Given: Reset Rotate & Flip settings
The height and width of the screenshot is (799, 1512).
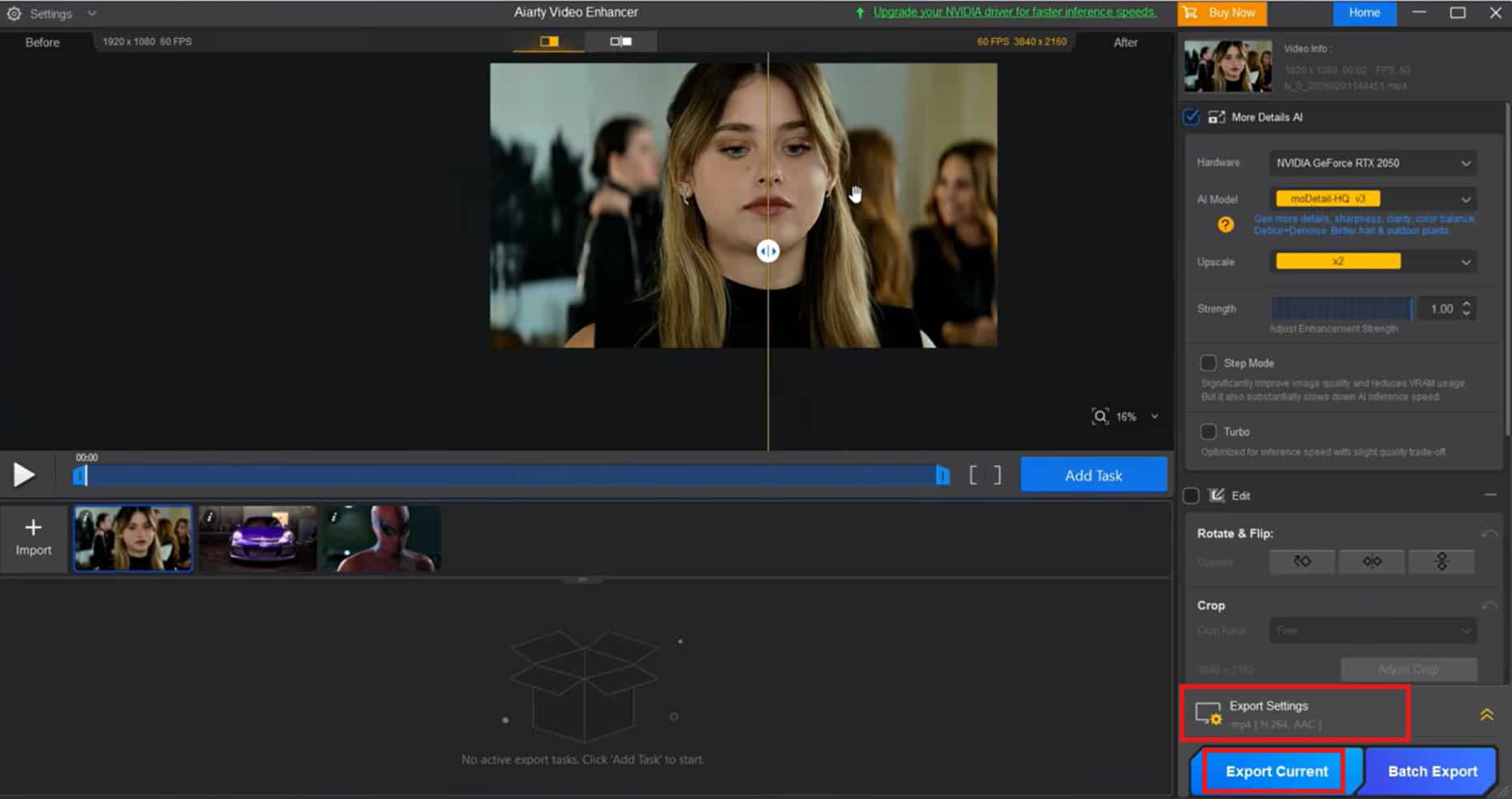Looking at the screenshot, I should tap(1489, 534).
